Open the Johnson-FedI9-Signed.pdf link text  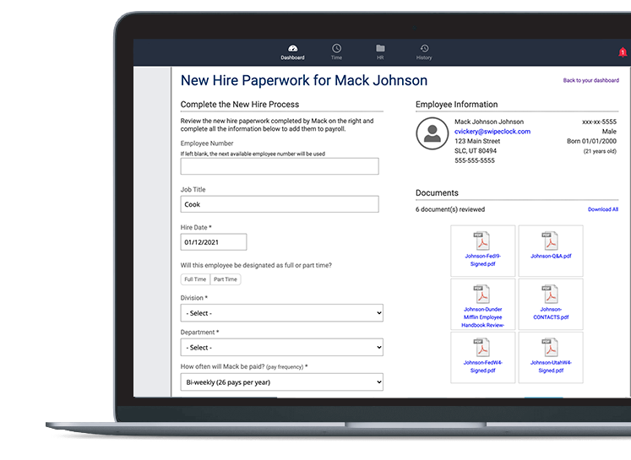click(x=483, y=260)
